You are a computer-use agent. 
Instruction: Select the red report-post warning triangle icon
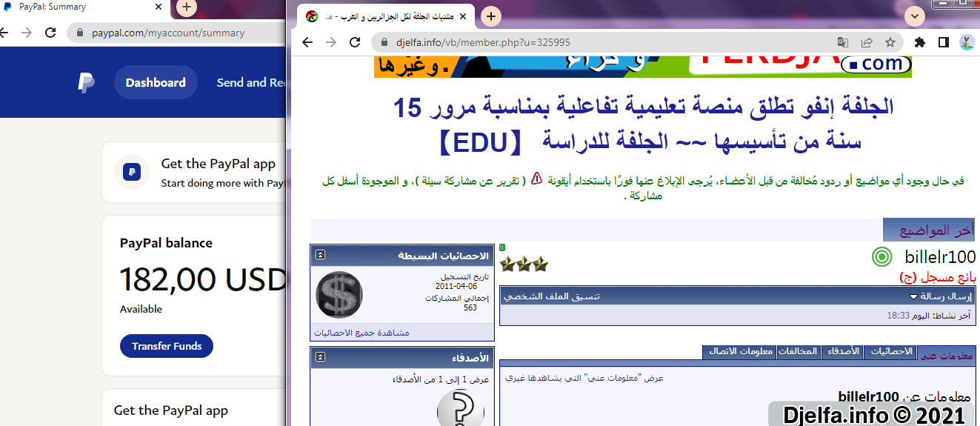pos(537,179)
